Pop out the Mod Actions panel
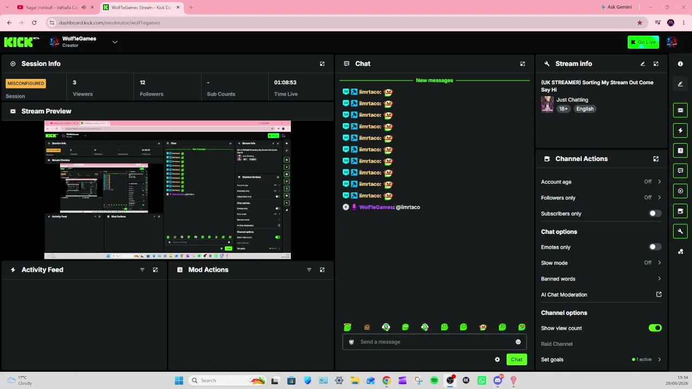This screenshot has width=692, height=389. point(322,270)
